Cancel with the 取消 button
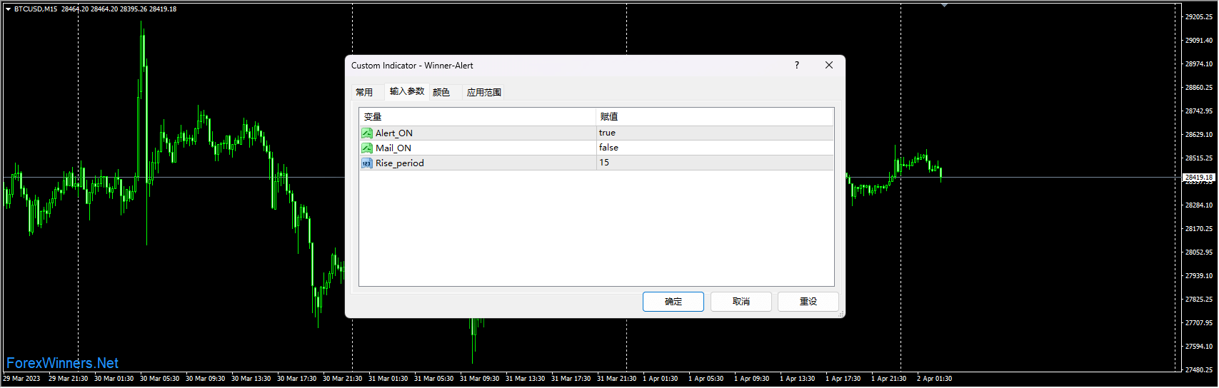The image size is (1219, 388). click(741, 302)
